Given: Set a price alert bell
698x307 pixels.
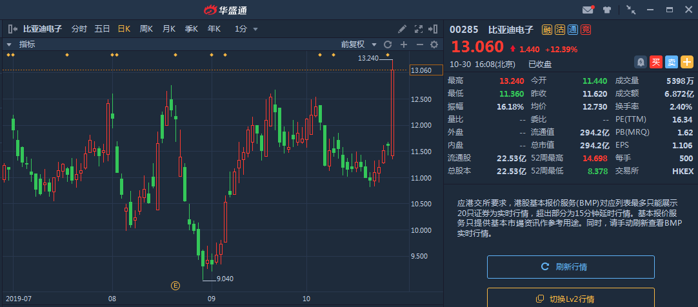Looking at the screenshot, I should click(641, 63).
